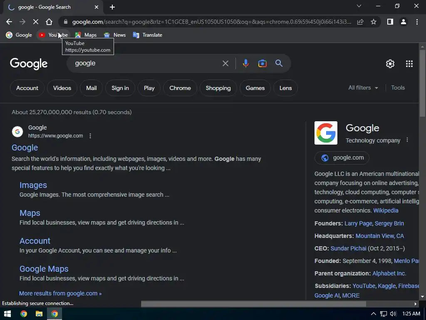Click into the search box containing google
This screenshot has height=320, width=426.
pyautogui.click(x=147, y=63)
